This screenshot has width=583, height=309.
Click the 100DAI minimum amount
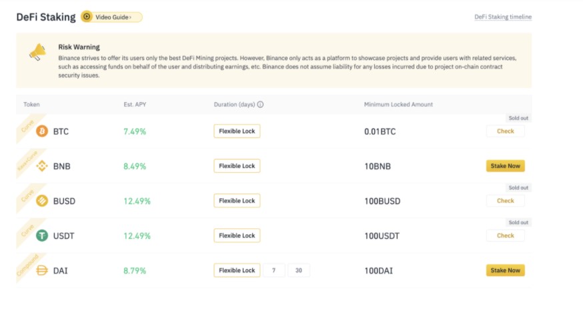(x=378, y=271)
